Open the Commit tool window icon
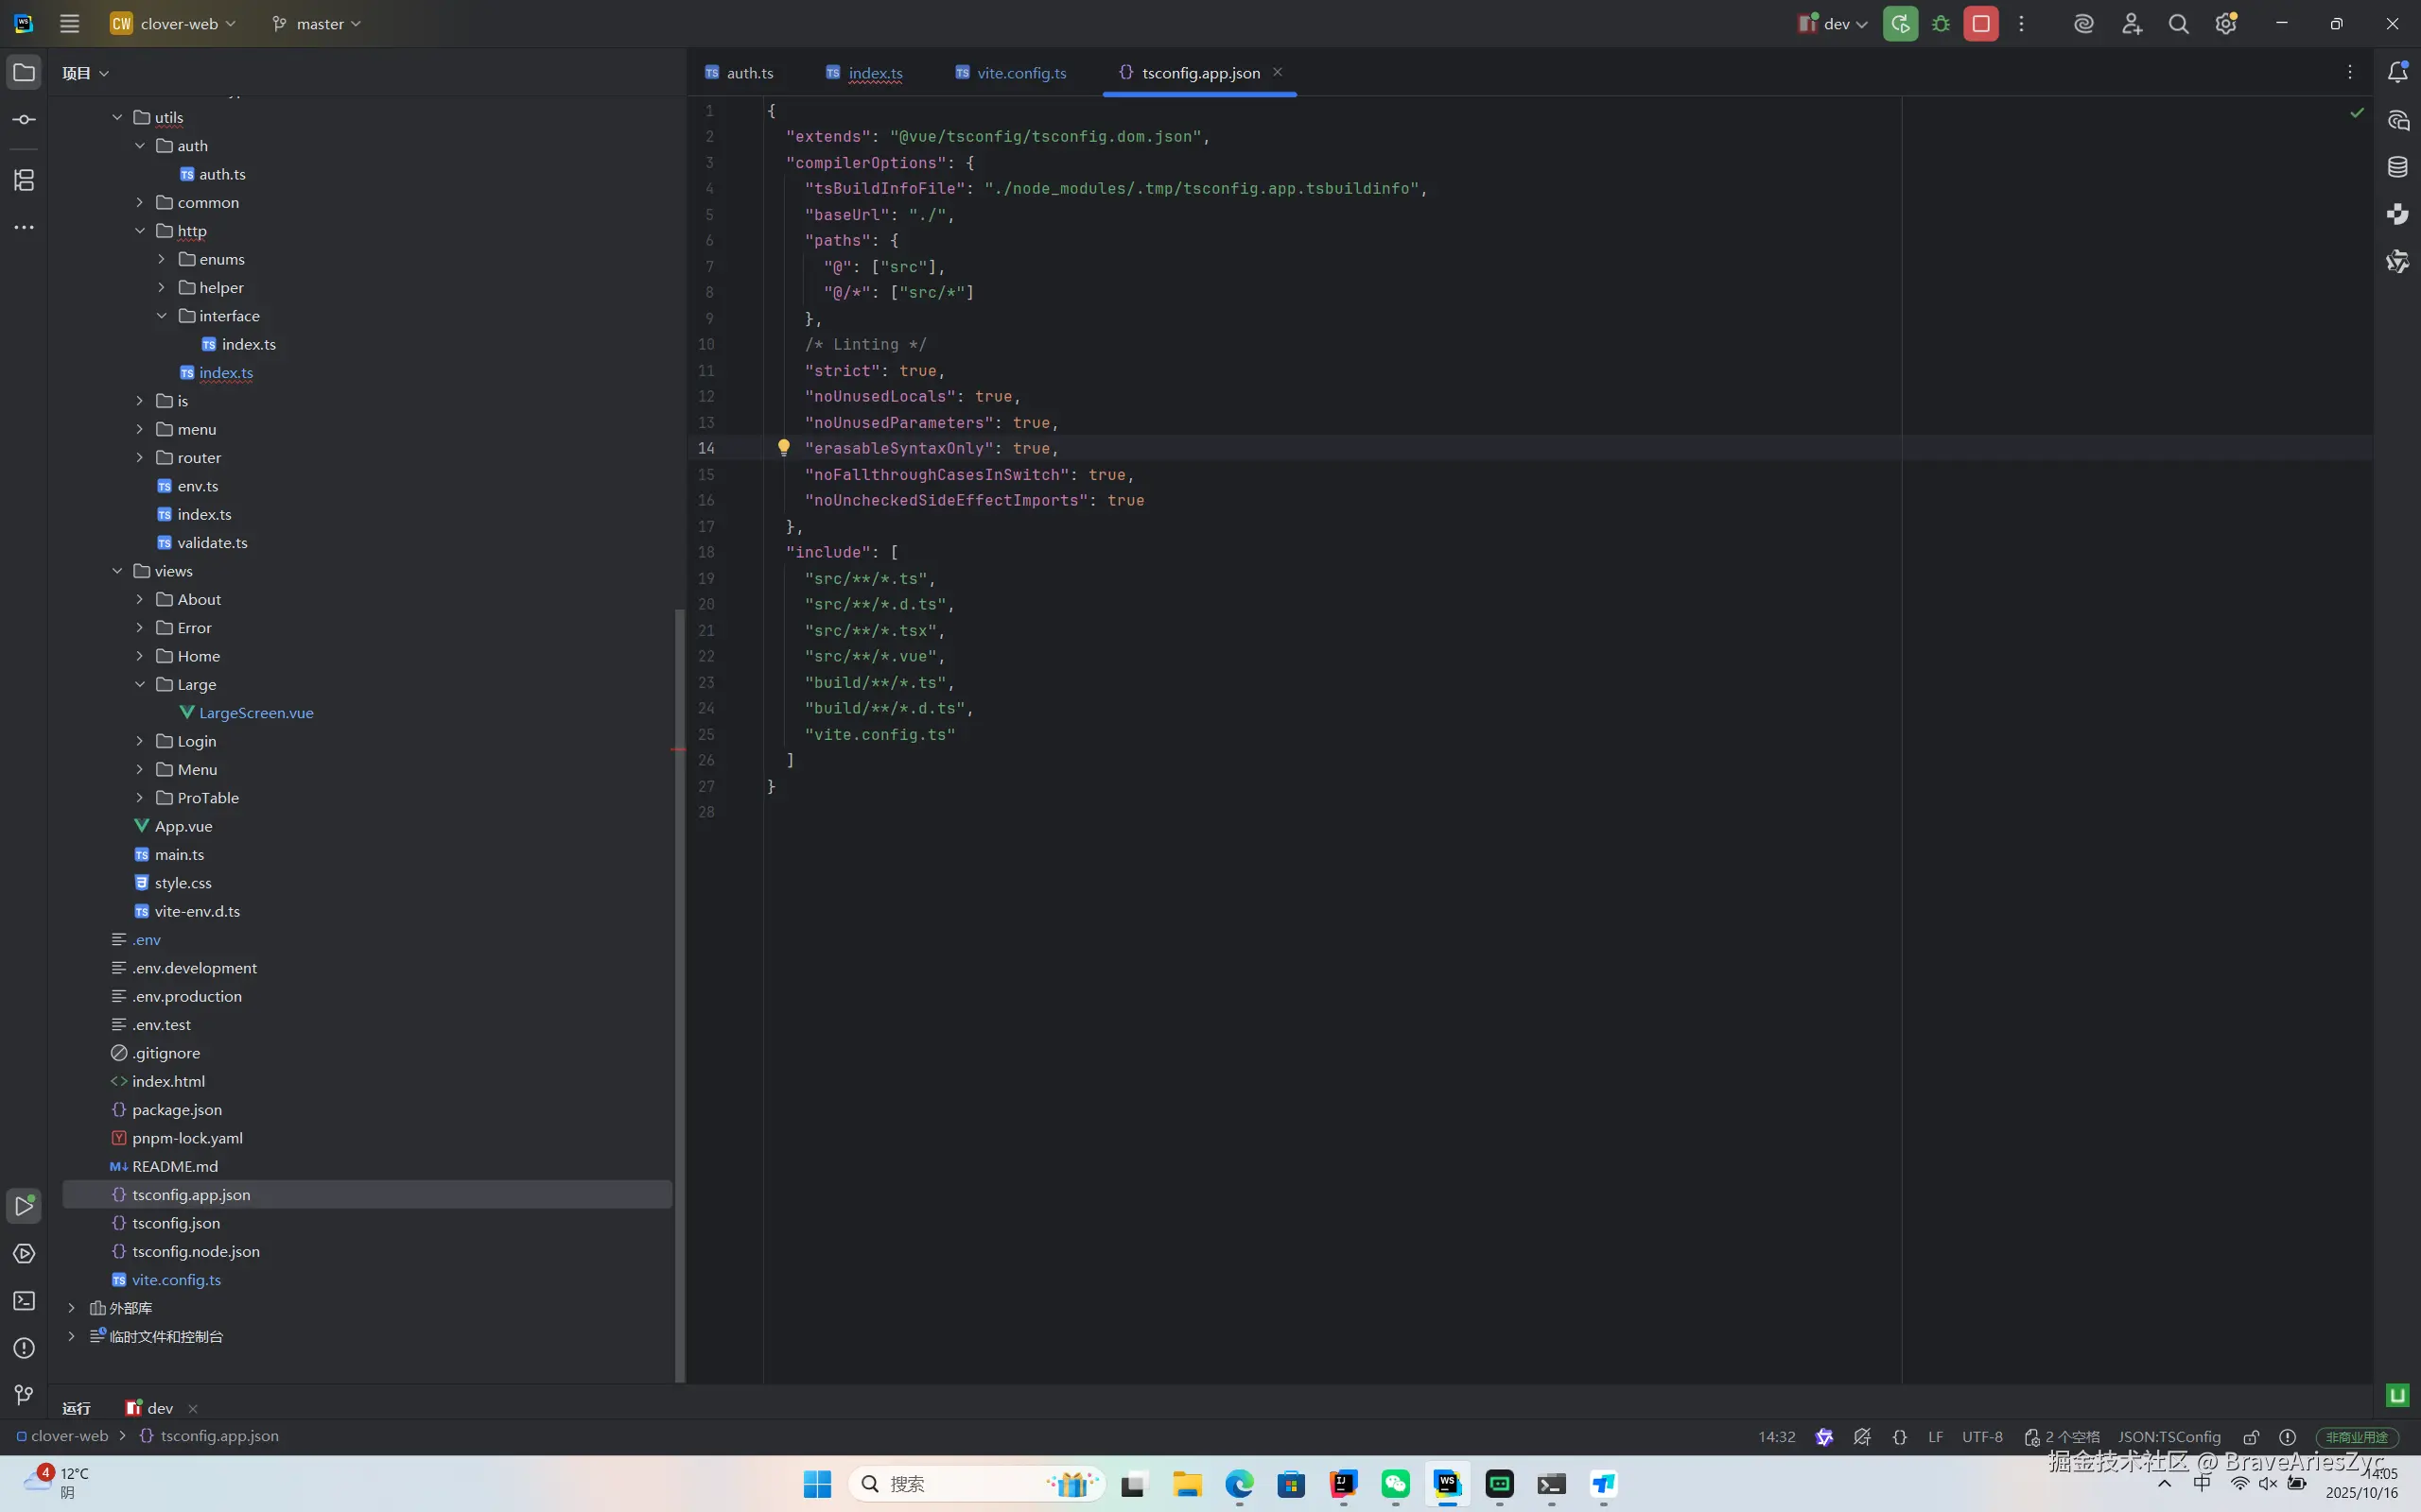 click(x=24, y=120)
